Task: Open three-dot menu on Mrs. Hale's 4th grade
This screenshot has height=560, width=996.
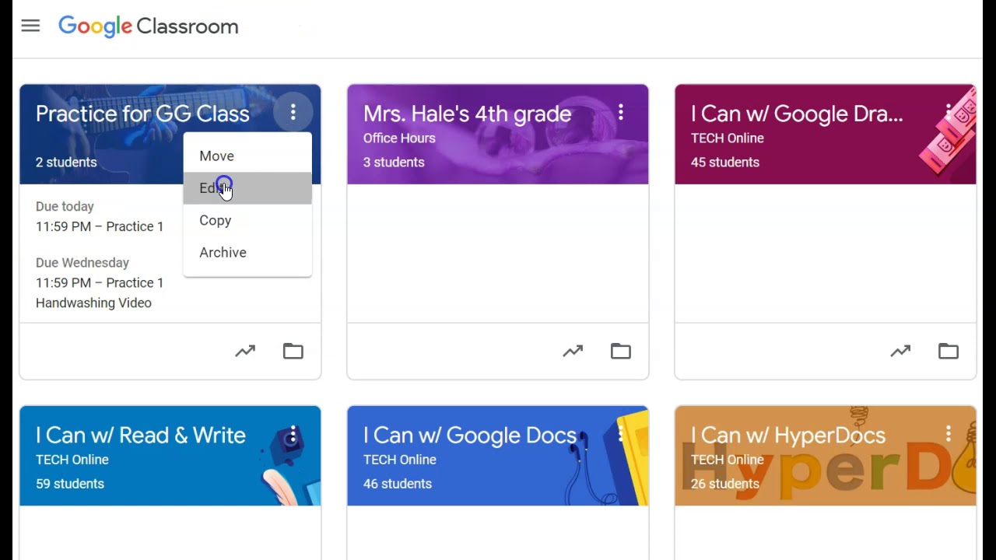Action: pos(621,113)
